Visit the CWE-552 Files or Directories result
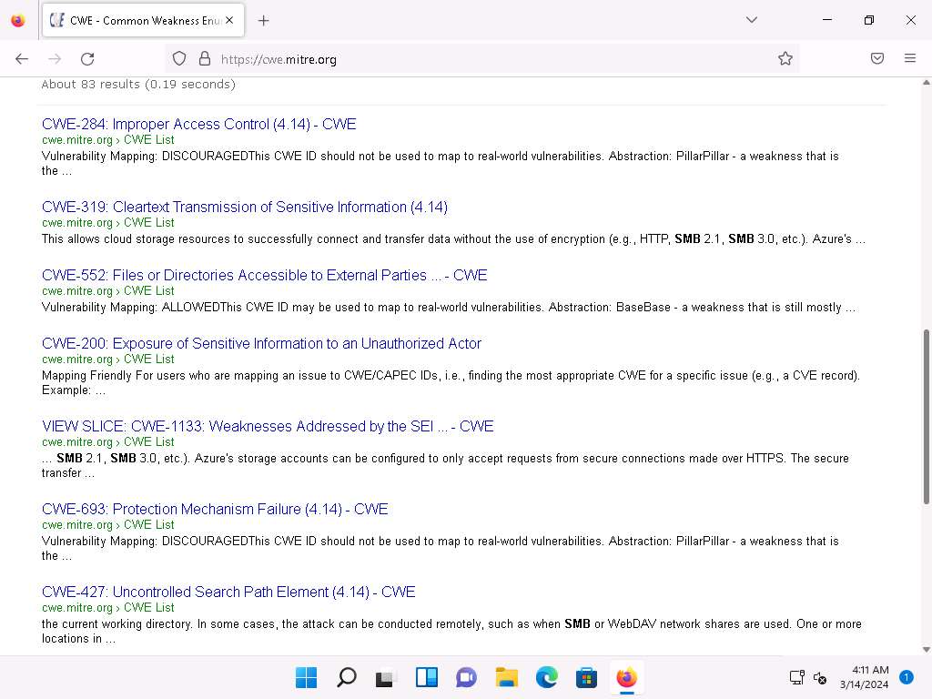Viewport: 932px width, 699px height. coord(264,275)
